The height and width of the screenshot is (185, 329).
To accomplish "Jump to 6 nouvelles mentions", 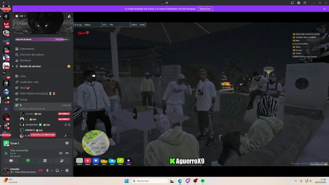I will click(x=43, y=135).
